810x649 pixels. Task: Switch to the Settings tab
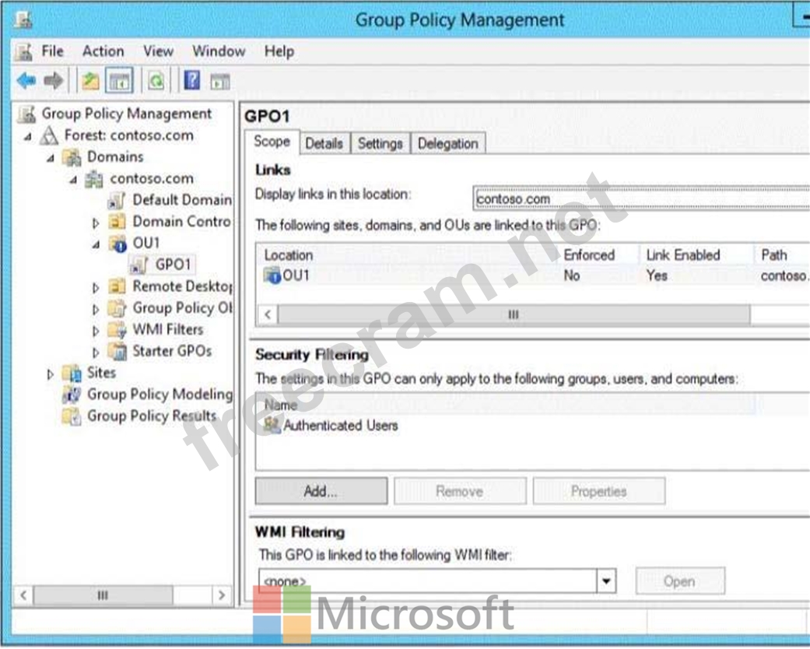[380, 144]
